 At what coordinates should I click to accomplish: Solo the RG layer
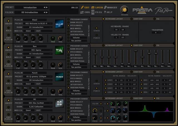coord(9,107)
